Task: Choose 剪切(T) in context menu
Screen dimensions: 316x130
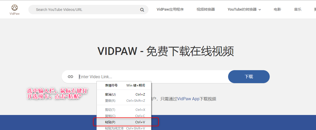Action: click(x=124, y=110)
